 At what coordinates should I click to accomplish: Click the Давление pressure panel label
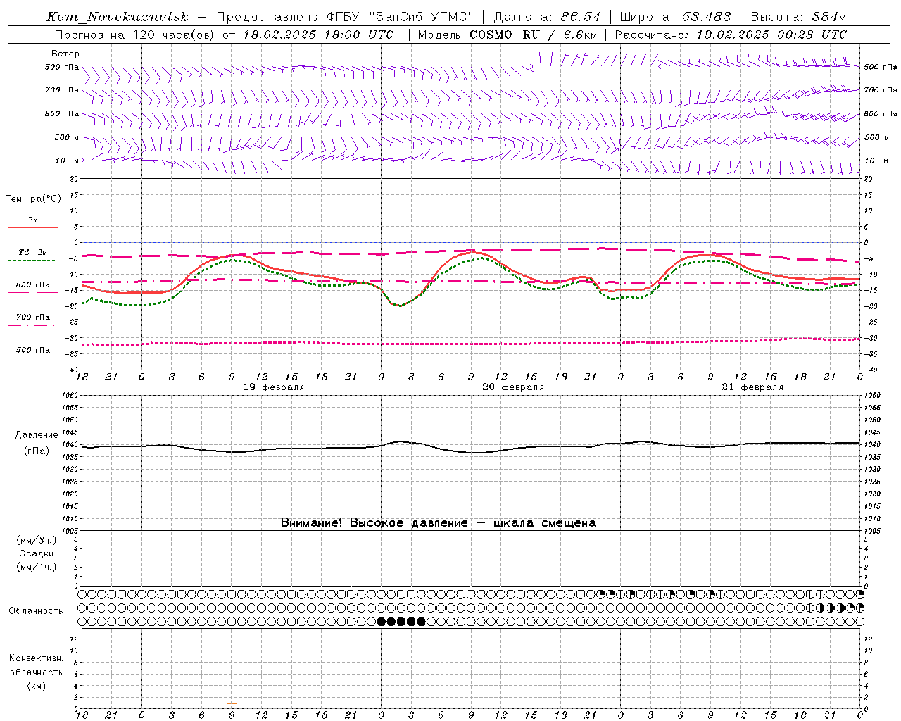click(x=37, y=435)
